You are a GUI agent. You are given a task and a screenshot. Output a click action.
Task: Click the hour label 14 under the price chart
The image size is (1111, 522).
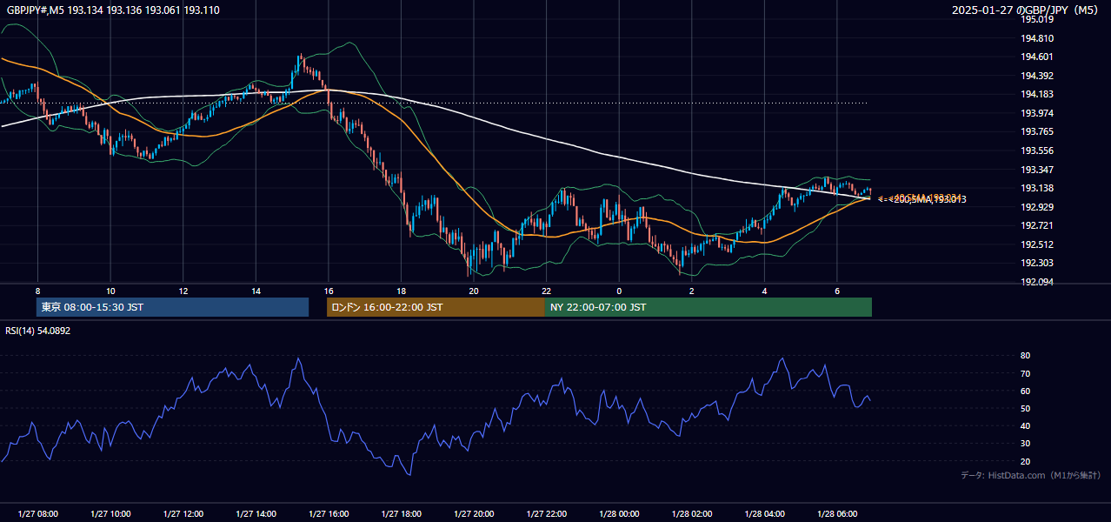pos(256,291)
